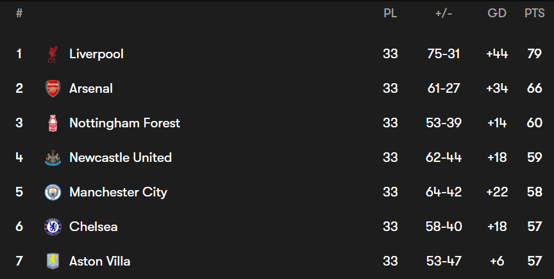Screen dimensions: 554x279
Task: Open the Liverpool team name link
Action: click(96, 54)
